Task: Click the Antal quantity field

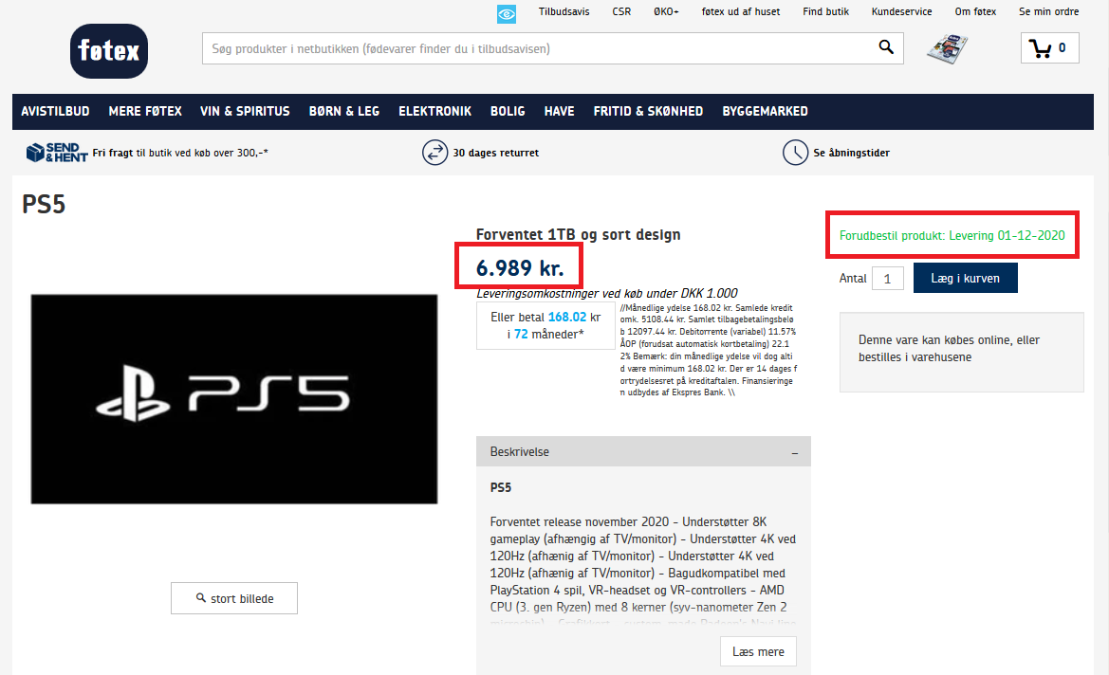Action: (887, 279)
